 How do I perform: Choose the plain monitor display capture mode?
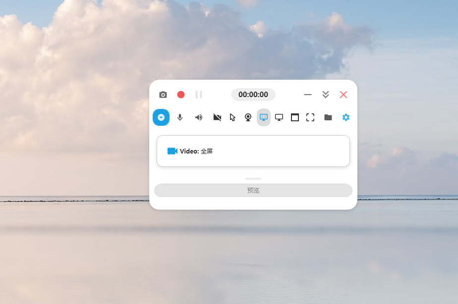(279, 117)
